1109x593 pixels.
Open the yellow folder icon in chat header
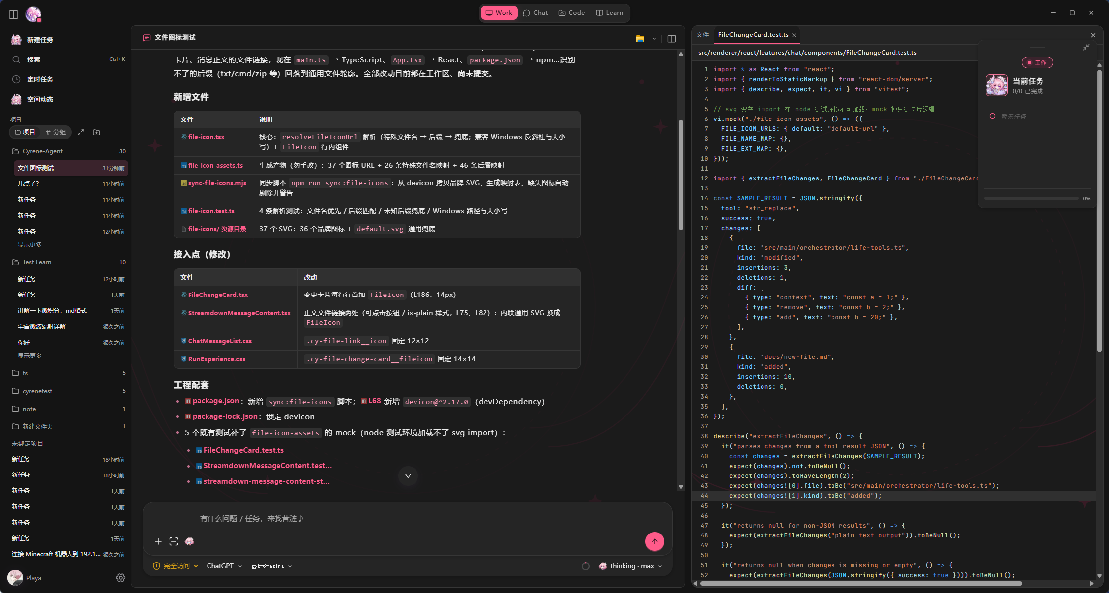pyautogui.click(x=640, y=39)
